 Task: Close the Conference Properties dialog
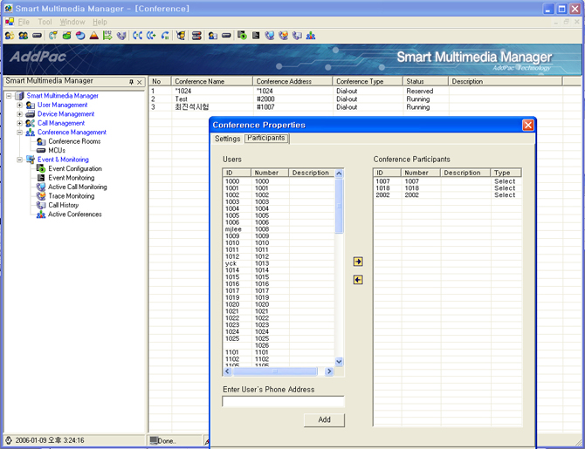click(527, 126)
